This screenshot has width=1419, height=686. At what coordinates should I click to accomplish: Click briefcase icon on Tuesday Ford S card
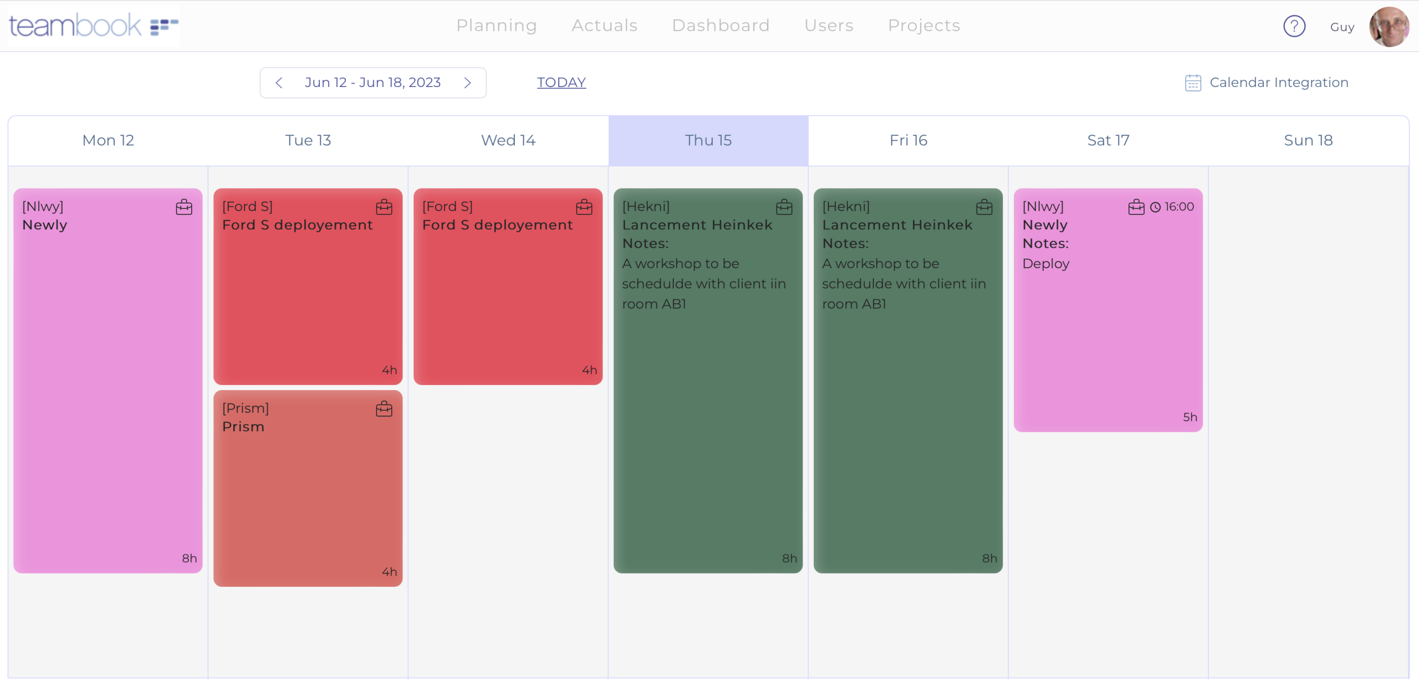384,207
